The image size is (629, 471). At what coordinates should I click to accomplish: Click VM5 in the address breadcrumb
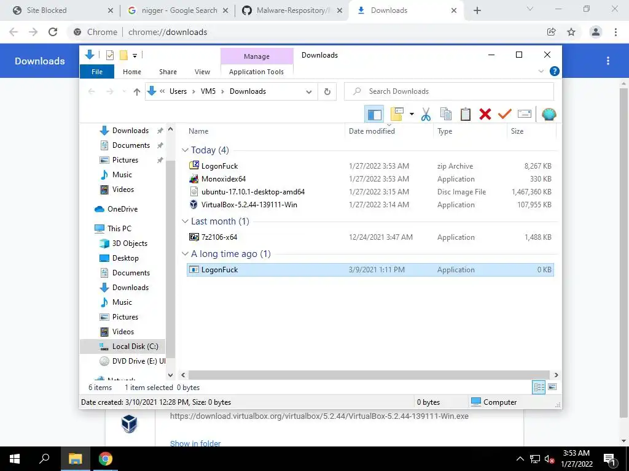coord(208,92)
